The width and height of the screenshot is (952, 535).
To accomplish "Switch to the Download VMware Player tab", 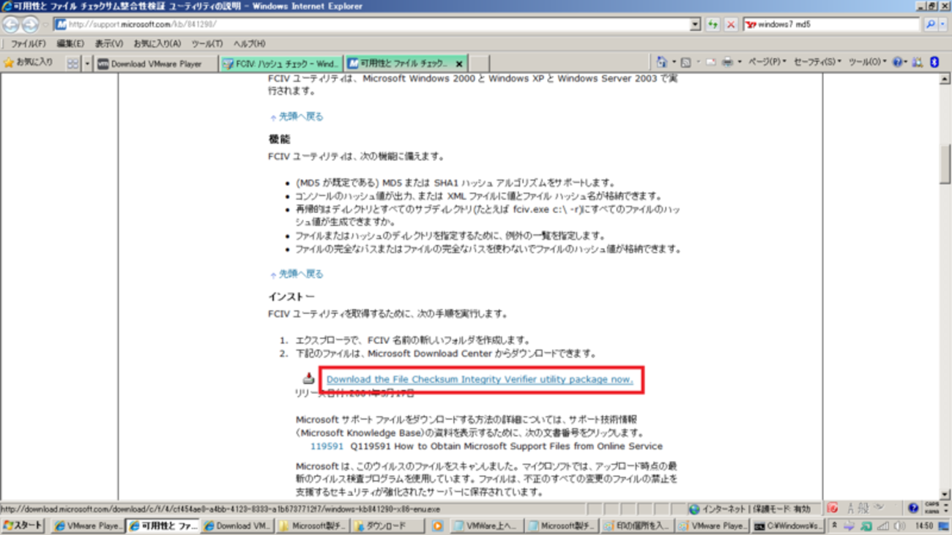I will [x=156, y=64].
